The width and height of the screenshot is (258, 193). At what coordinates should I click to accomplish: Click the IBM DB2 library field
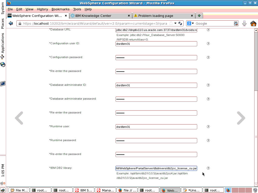coord(156,168)
